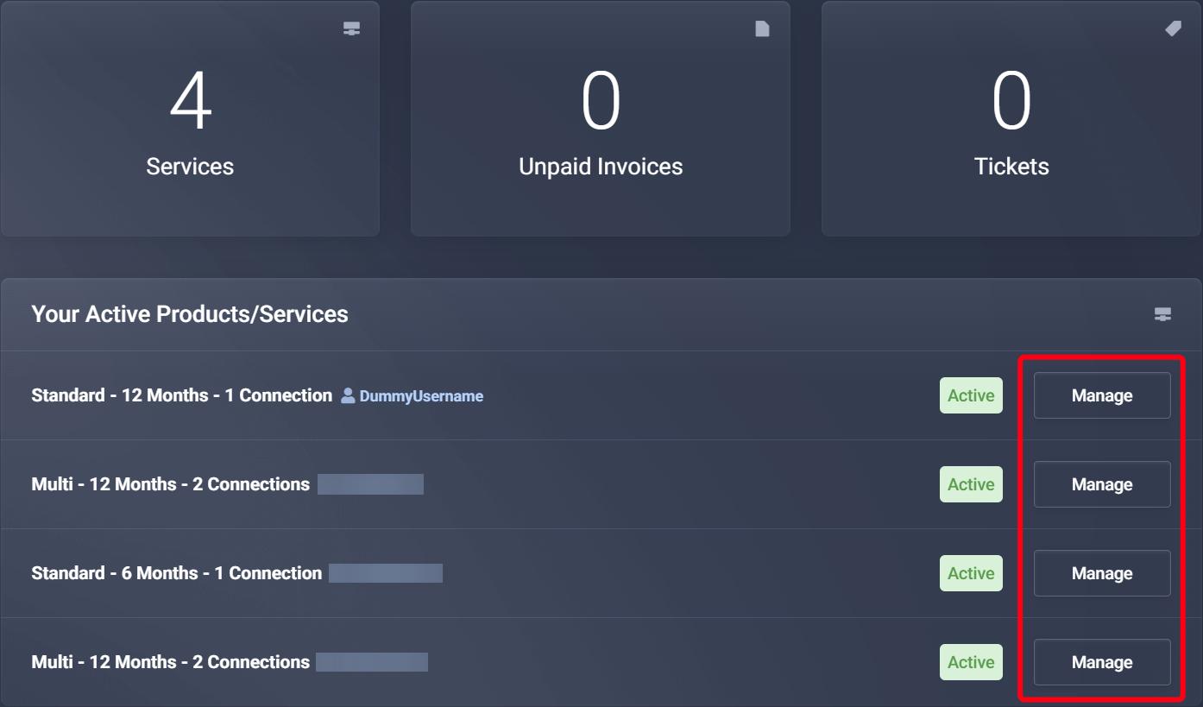Manage the Standard 12 Months 1 Connection service
1203x707 pixels.
[x=1101, y=395]
